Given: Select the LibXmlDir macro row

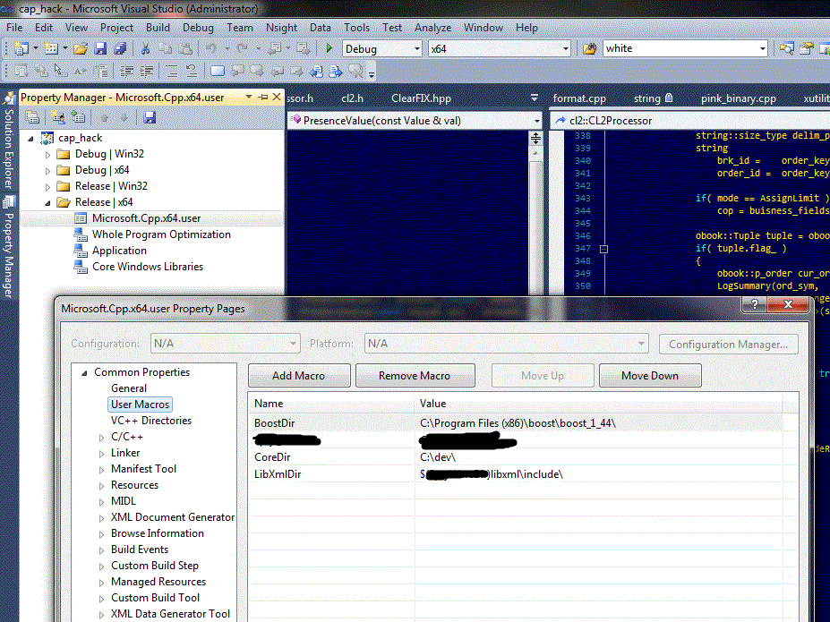Looking at the screenshot, I should [516, 474].
